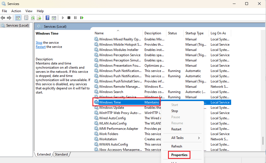Click gear icon beside Windows Search

96,92
